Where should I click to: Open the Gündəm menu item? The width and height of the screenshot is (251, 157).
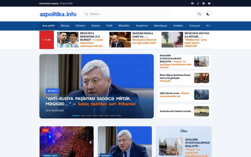pyautogui.click(x=81, y=25)
